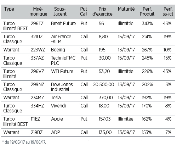Click the Maturité column header
The image size is (177, 150).
pos(126,9)
